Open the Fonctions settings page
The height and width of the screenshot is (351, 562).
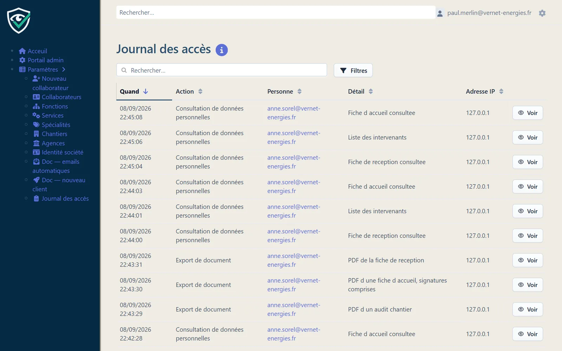coord(55,106)
